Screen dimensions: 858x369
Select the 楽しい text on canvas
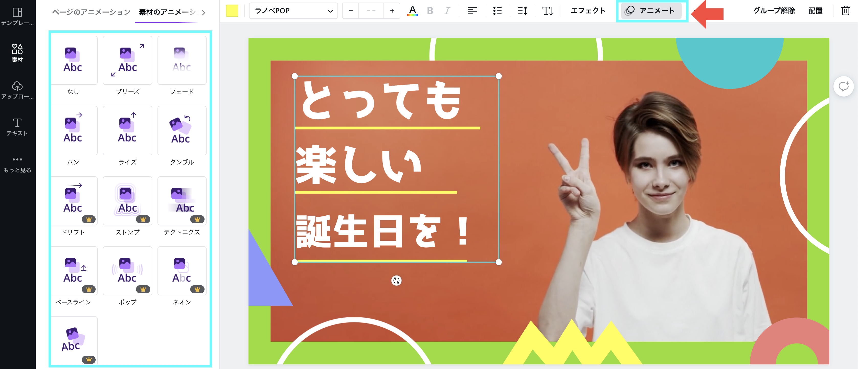[x=358, y=164]
